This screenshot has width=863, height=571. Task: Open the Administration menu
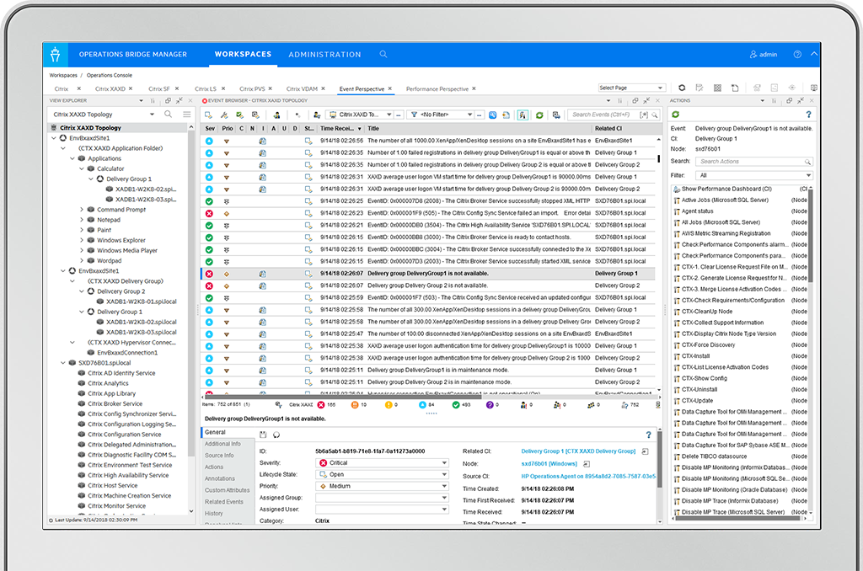(x=324, y=55)
